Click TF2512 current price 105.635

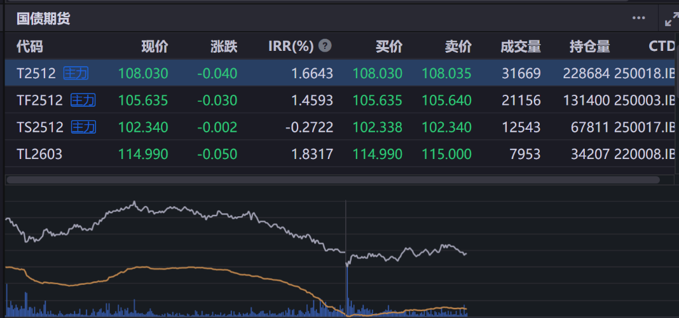tap(143, 100)
